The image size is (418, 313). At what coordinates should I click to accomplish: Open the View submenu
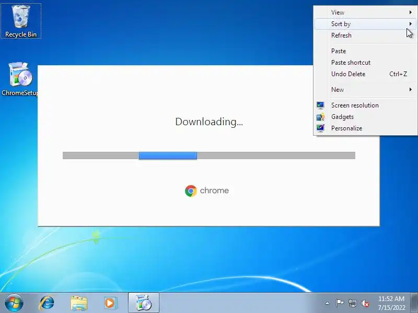click(365, 13)
